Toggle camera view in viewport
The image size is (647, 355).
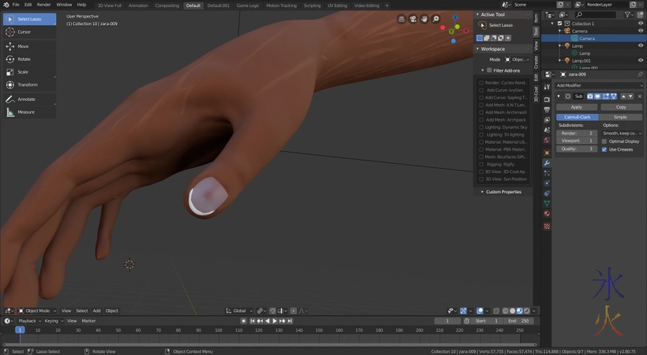412,19
